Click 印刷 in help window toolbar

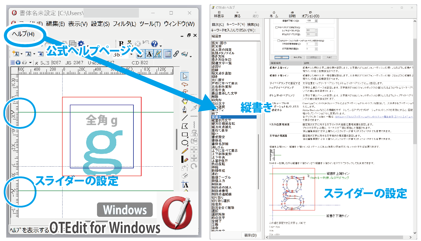click(x=292, y=14)
